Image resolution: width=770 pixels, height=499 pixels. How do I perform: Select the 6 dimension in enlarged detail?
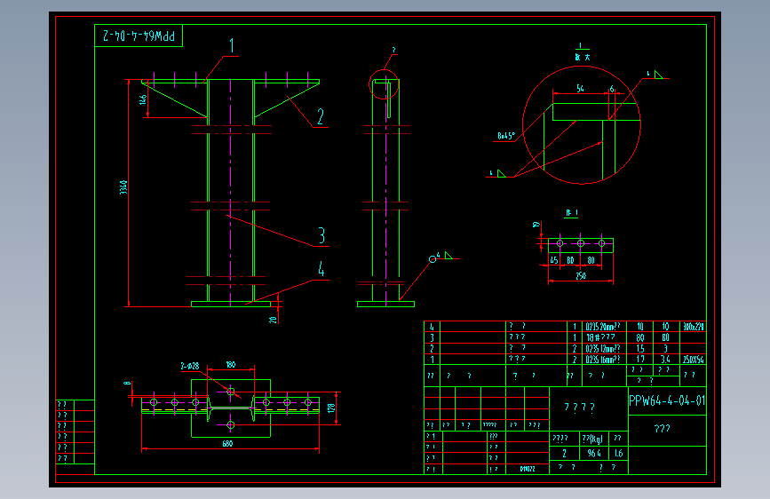[612, 89]
